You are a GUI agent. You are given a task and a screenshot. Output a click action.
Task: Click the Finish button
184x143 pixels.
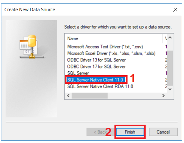click(x=130, y=132)
